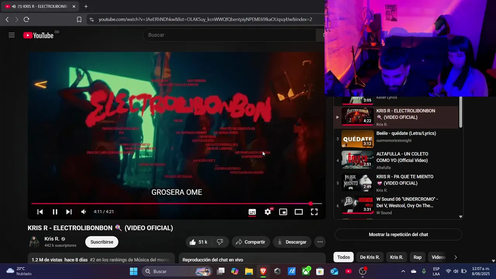
Task: Bookmark this page in browser
Action: (x=79, y=19)
